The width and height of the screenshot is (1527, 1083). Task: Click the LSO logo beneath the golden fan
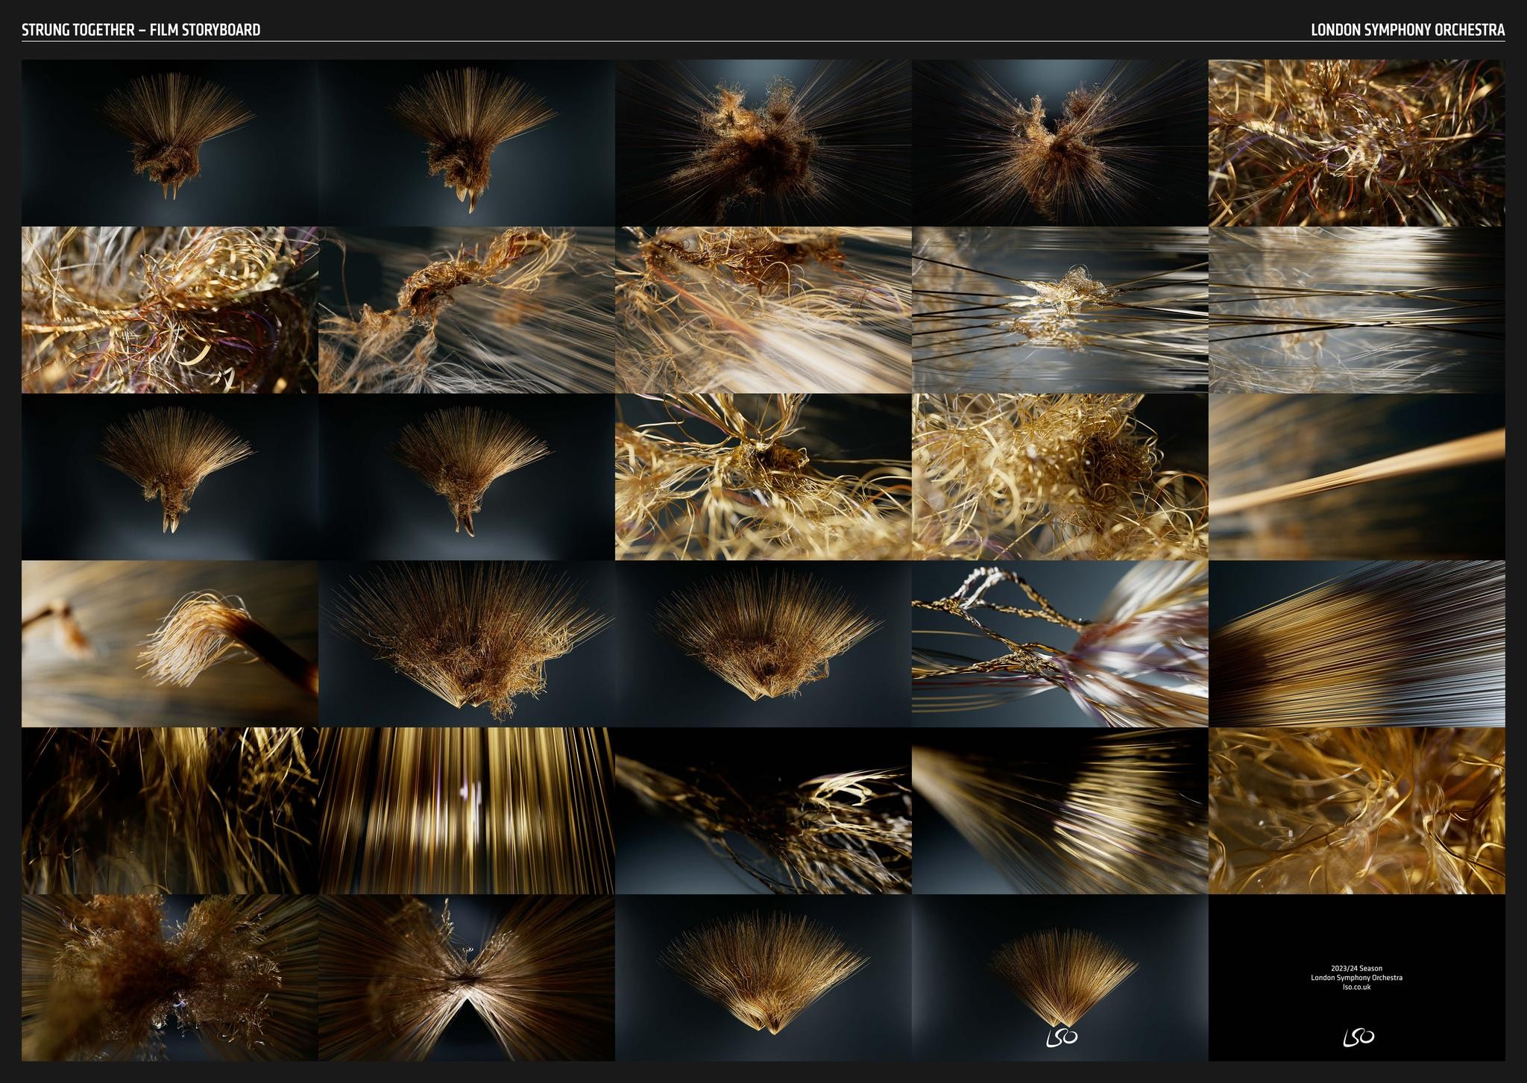pos(1062,1036)
